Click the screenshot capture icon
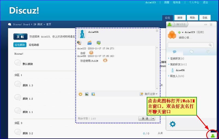 pyautogui.click(x=93, y=94)
